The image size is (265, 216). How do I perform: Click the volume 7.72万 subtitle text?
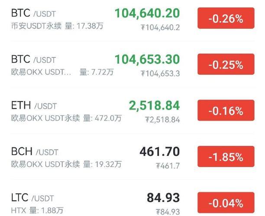(96, 72)
